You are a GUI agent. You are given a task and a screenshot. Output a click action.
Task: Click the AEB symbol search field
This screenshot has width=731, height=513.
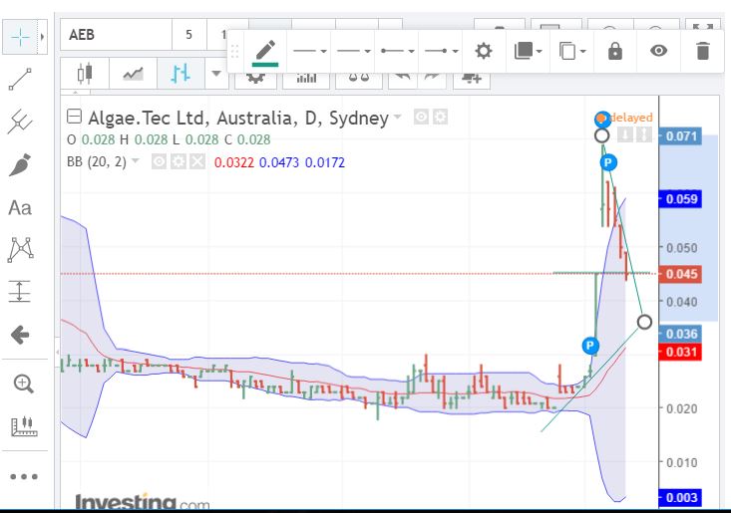click(x=116, y=35)
